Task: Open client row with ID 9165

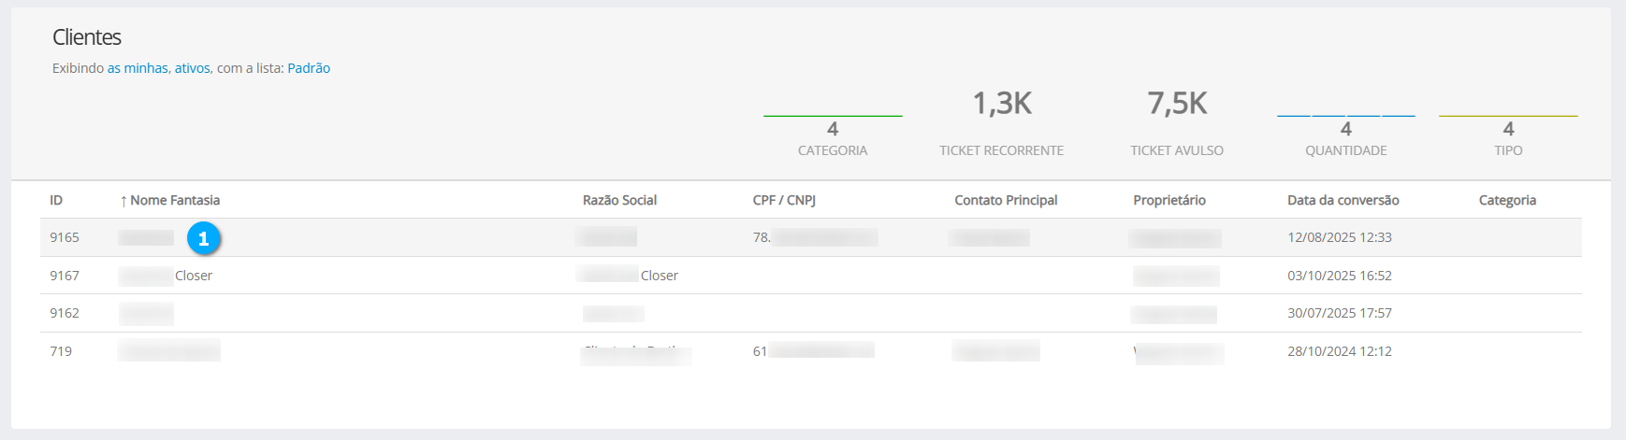Action: (65, 237)
